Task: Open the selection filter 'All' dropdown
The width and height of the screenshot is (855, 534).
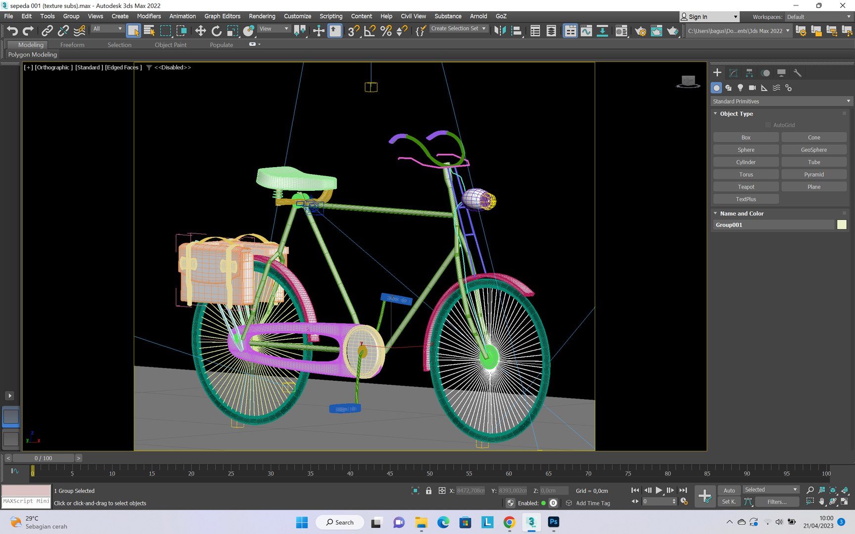Action: click(x=107, y=29)
